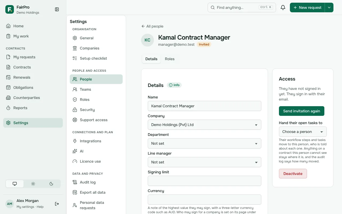Image resolution: width=342 pixels, height=214 pixels.
Task: Expand the New request arrow menu
Action: (x=329, y=7)
